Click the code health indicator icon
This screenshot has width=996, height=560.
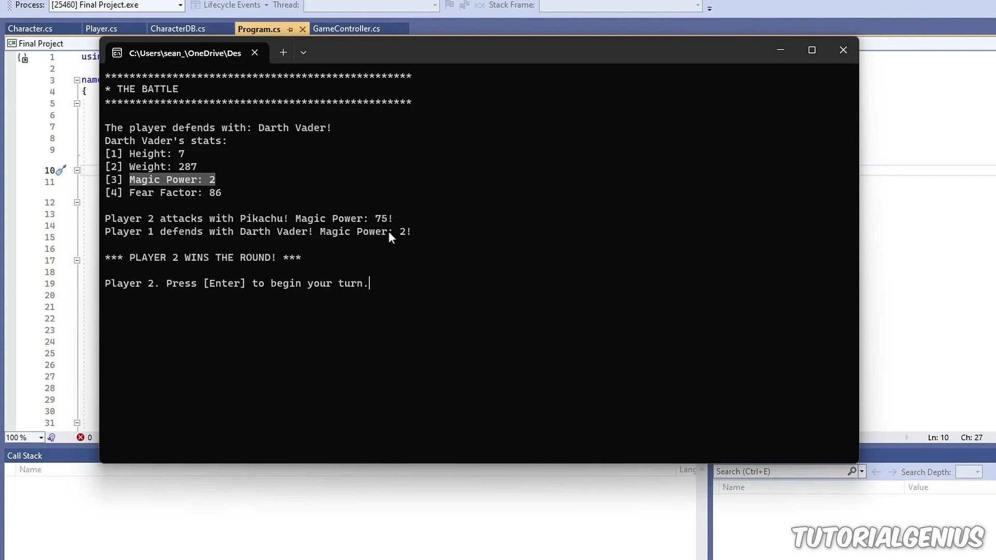[x=51, y=438]
